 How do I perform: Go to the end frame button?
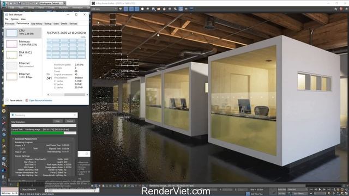point(329,189)
